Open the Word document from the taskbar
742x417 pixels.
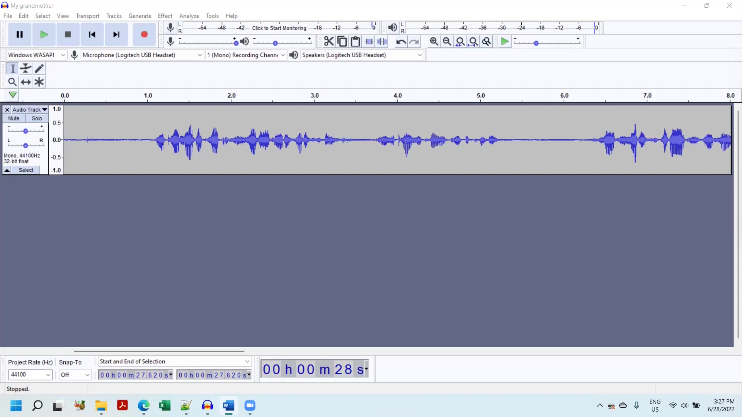coord(229,406)
